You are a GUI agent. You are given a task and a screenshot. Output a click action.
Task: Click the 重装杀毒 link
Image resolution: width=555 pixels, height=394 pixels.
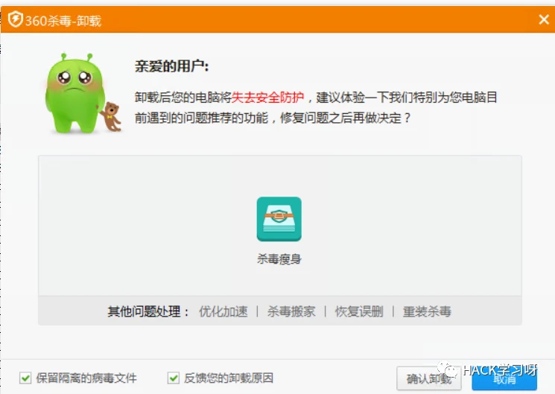point(426,311)
